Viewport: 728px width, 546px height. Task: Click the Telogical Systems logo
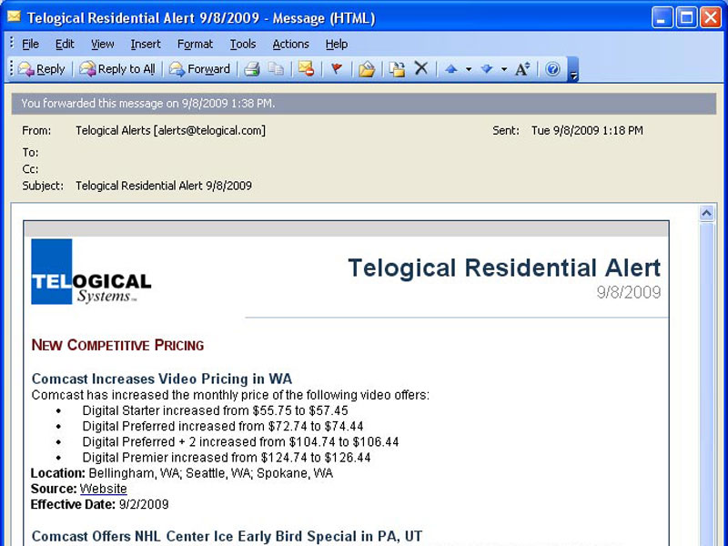pos(91,271)
